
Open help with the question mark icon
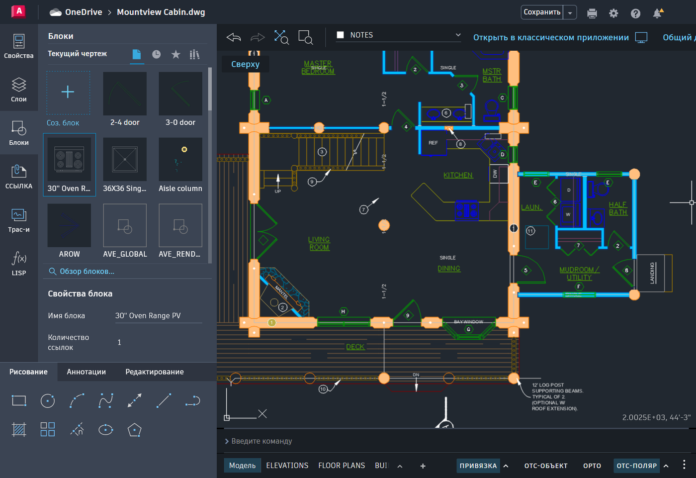636,13
